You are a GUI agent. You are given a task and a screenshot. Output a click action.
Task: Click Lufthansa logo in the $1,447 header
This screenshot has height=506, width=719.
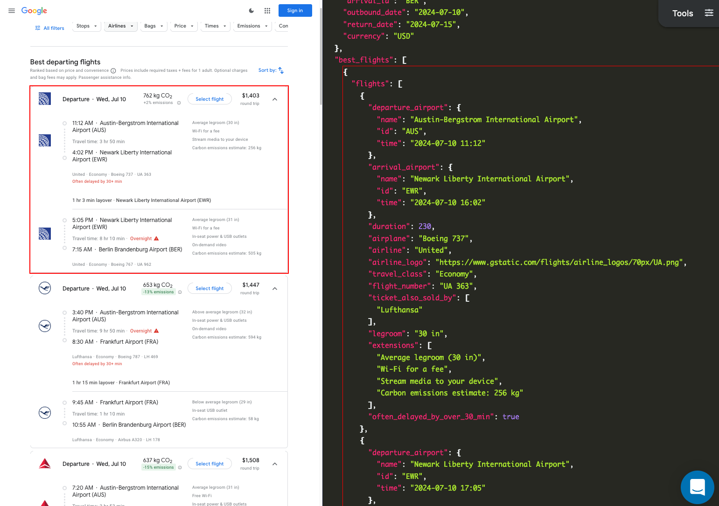pos(45,288)
